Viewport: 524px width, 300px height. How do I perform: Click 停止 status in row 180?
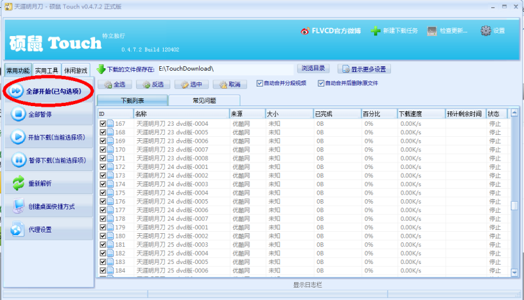pyautogui.click(x=495, y=236)
